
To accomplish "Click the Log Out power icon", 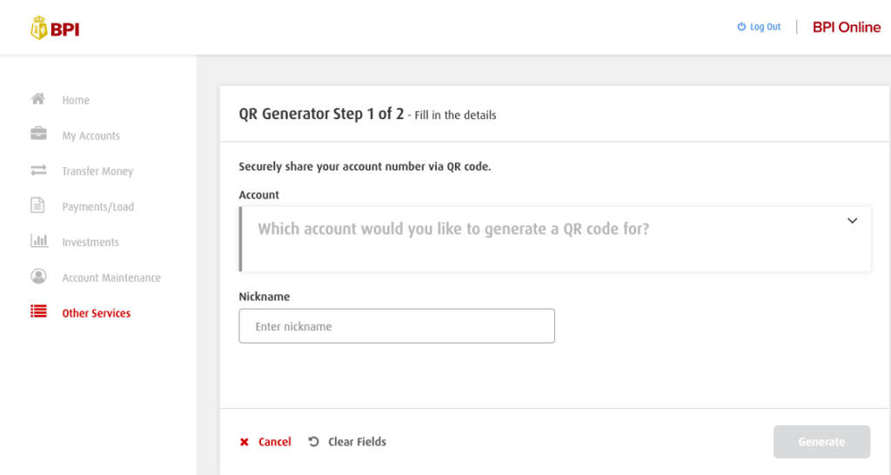I will click(x=741, y=27).
